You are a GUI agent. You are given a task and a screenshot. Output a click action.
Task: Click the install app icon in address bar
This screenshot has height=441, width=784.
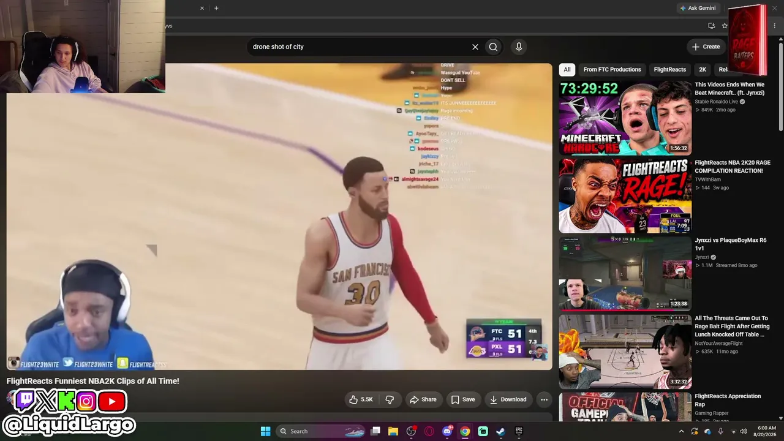click(x=711, y=26)
